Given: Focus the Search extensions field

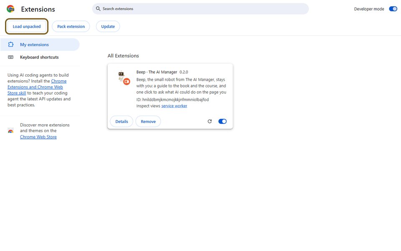Looking at the screenshot, I should click(x=200, y=9).
